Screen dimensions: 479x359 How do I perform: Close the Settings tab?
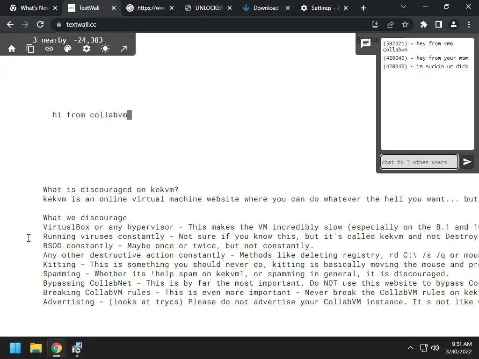pyautogui.click(x=346, y=8)
